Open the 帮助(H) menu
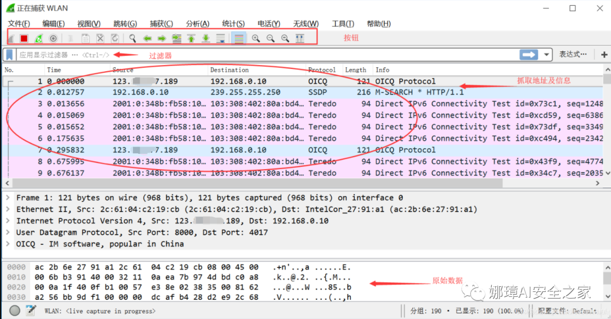This screenshot has height=319, width=611. [378, 24]
